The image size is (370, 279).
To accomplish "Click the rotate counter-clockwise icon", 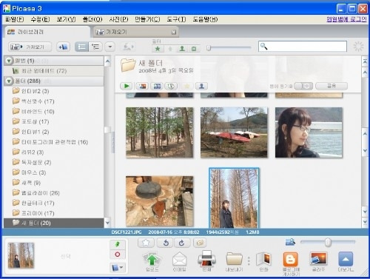I will (166, 243).
